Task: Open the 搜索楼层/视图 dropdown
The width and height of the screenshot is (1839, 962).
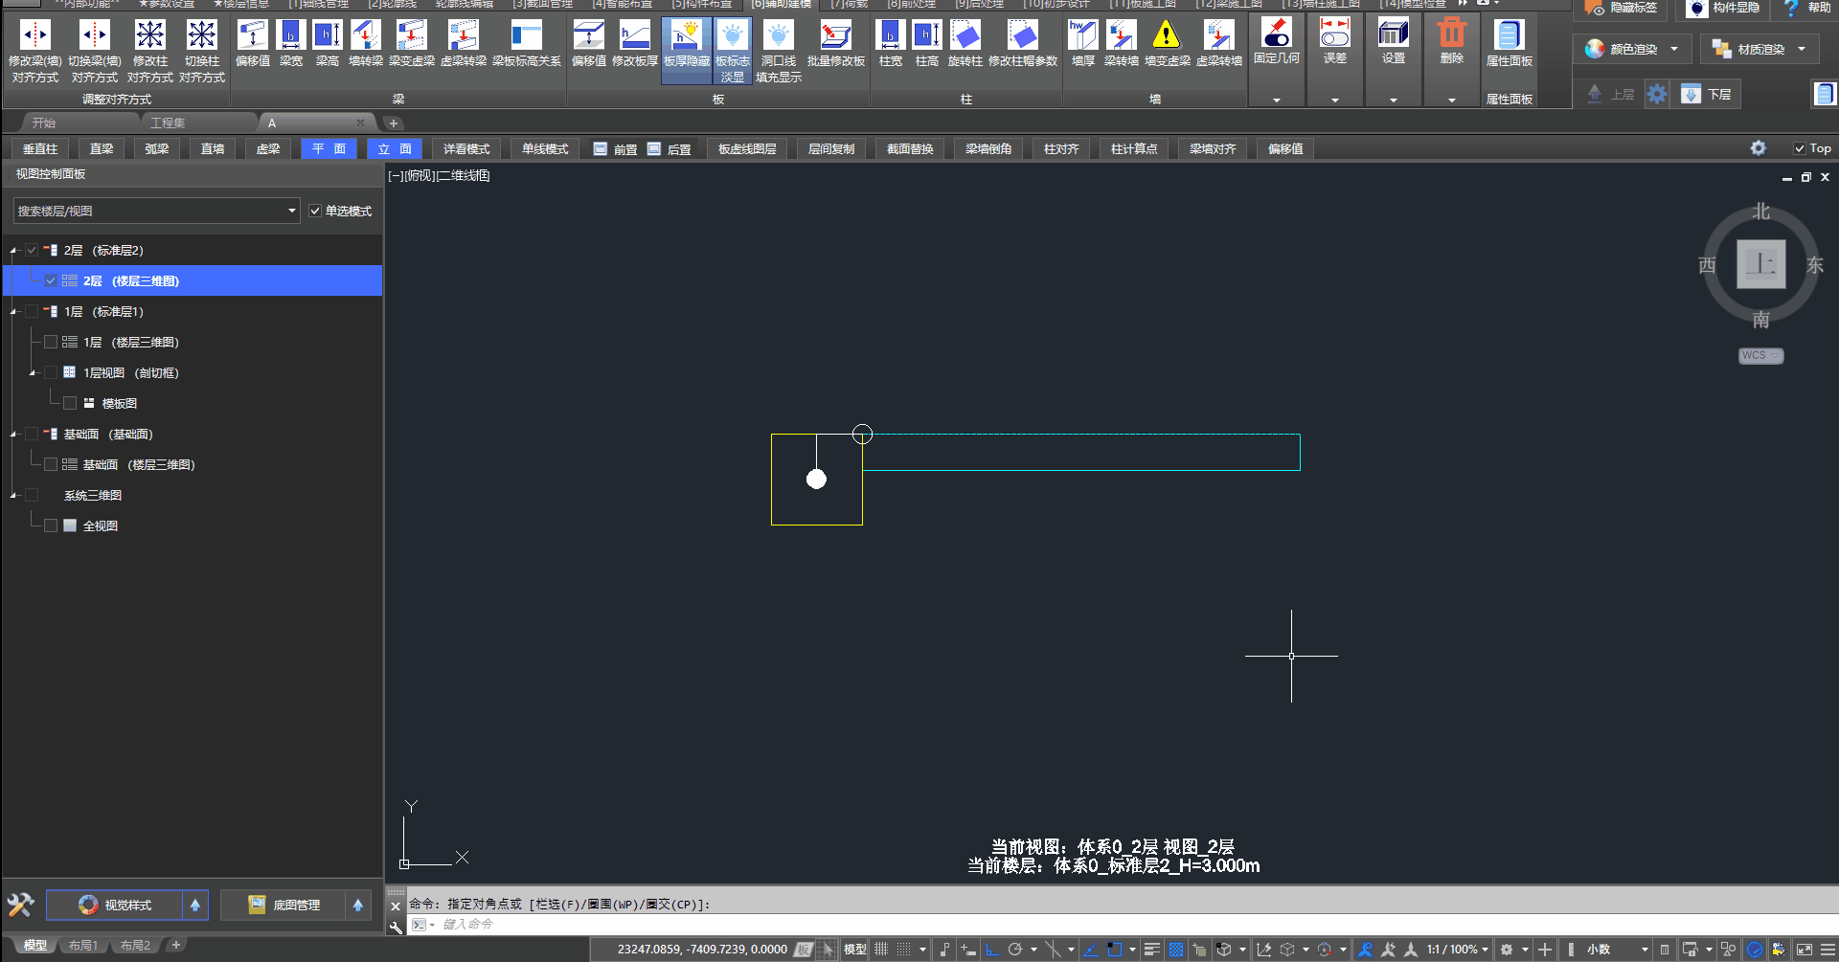Action: [291, 211]
